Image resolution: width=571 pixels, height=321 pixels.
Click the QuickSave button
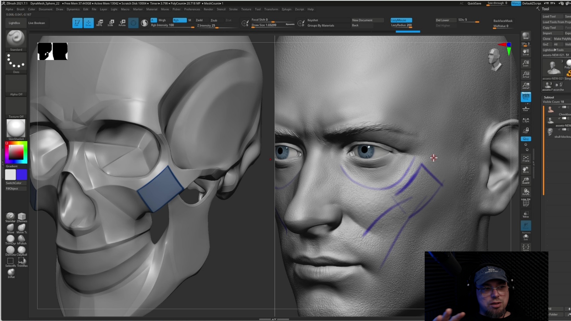[474, 4]
